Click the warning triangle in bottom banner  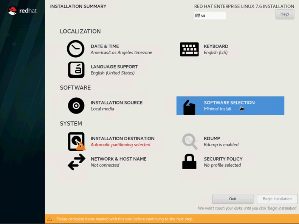click(x=50, y=219)
